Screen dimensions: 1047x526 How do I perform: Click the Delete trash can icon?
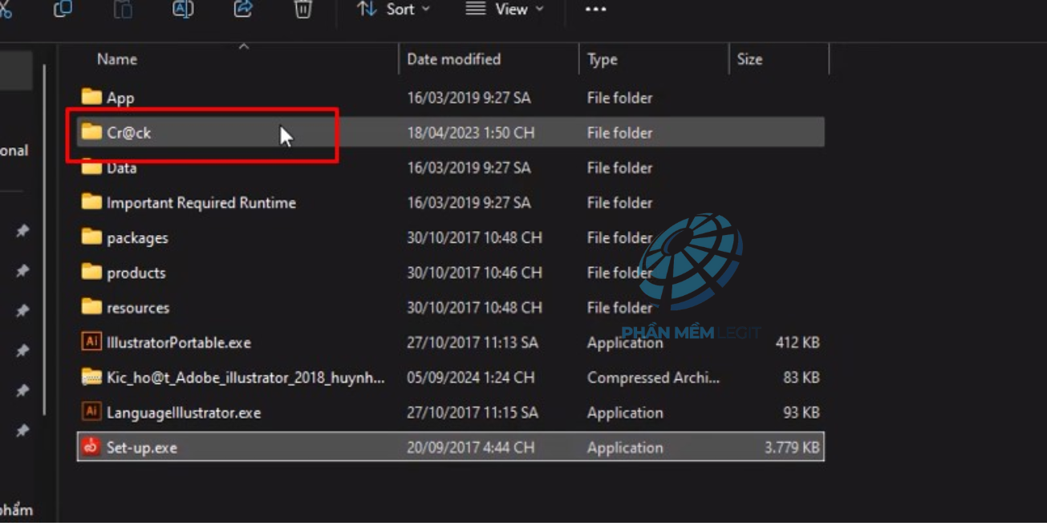pyautogui.click(x=302, y=9)
